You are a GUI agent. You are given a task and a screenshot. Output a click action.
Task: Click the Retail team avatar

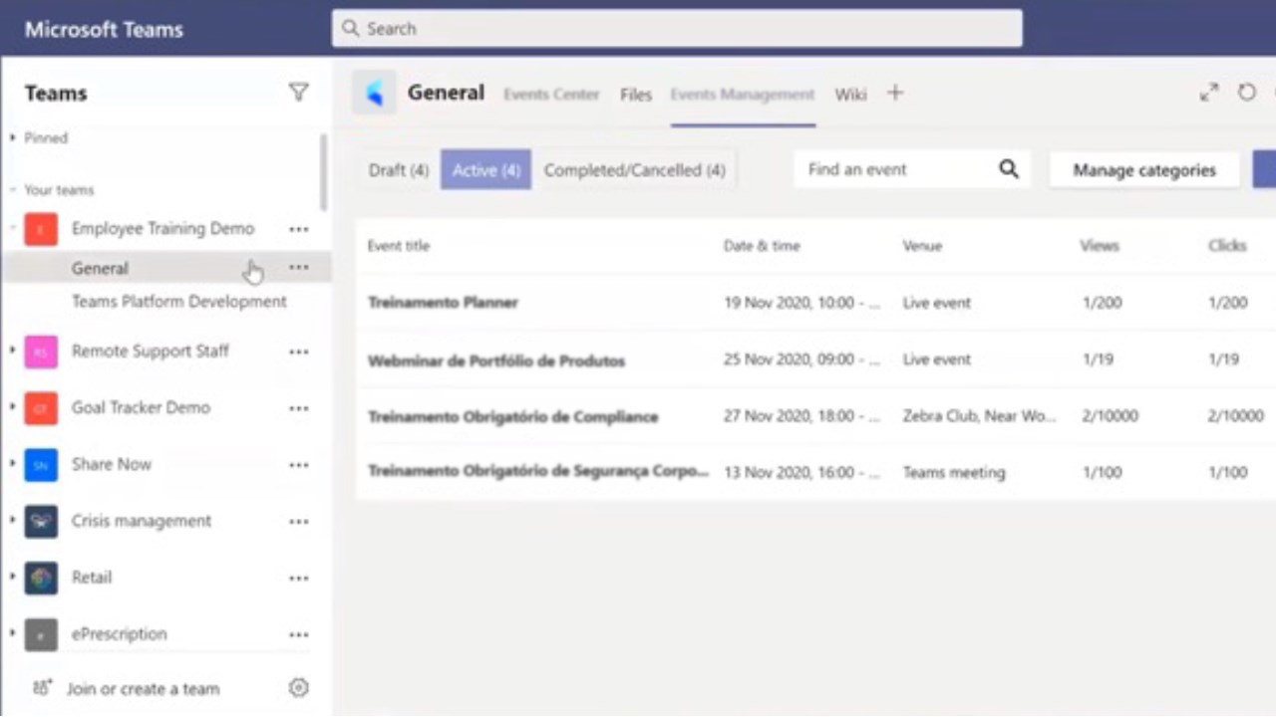tap(41, 579)
